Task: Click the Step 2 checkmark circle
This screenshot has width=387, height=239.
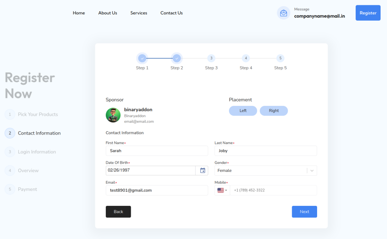Action: tap(176, 58)
